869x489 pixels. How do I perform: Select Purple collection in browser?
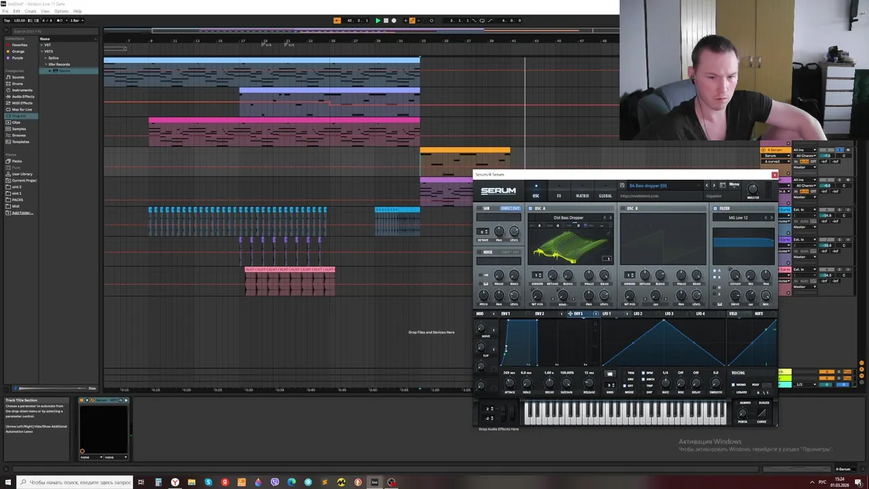coord(17,58)
